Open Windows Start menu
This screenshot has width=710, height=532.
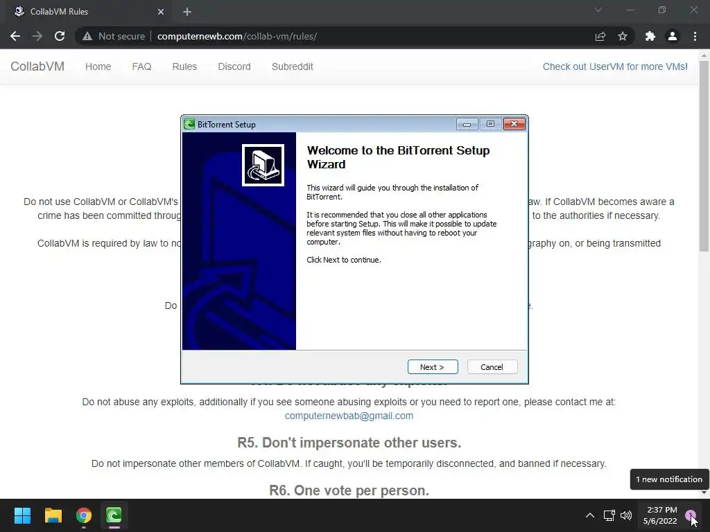tap(22, 515)
